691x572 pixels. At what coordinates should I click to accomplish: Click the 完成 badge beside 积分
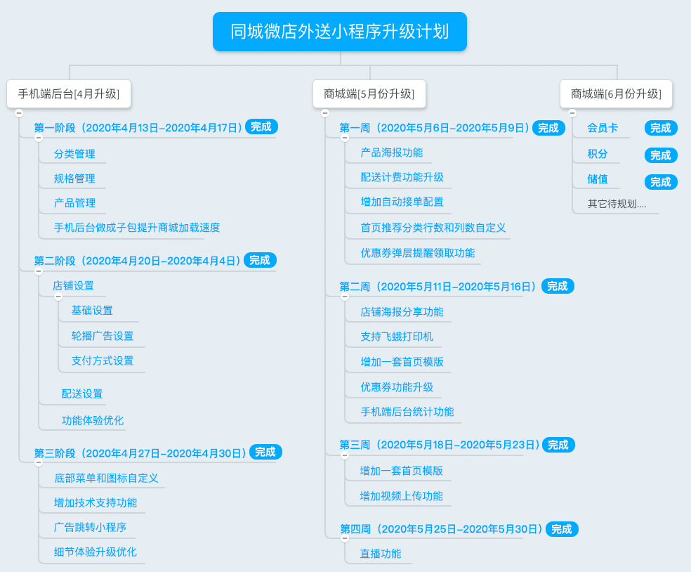point(660,155)
